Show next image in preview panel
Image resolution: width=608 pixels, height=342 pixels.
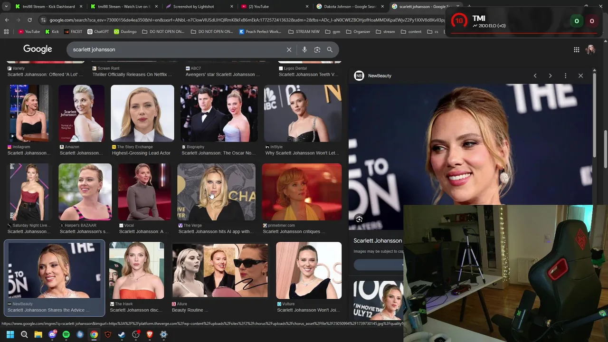[550, 76]
